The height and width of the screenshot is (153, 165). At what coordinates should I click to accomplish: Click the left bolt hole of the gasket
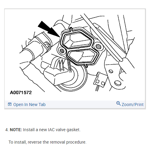(62, 51)
